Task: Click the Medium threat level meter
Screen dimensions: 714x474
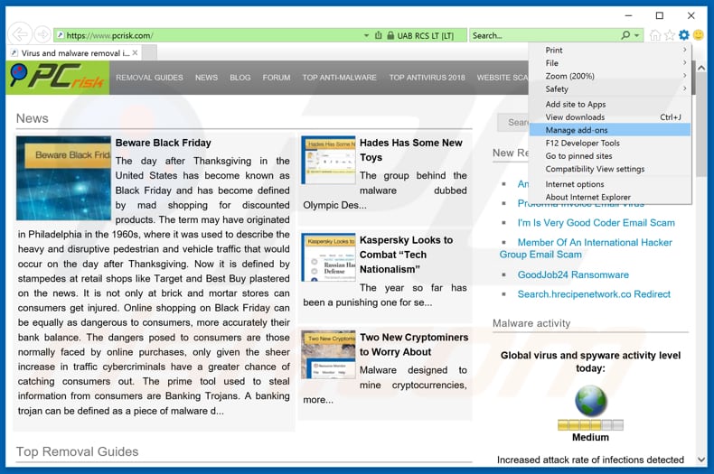Action: pyautogui.click(x=590, y=425)
